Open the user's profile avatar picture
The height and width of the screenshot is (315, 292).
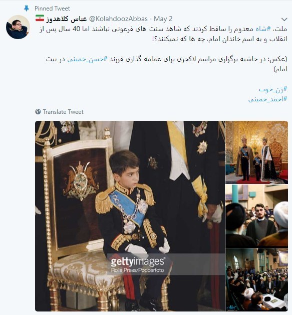(x=18, y=27)
